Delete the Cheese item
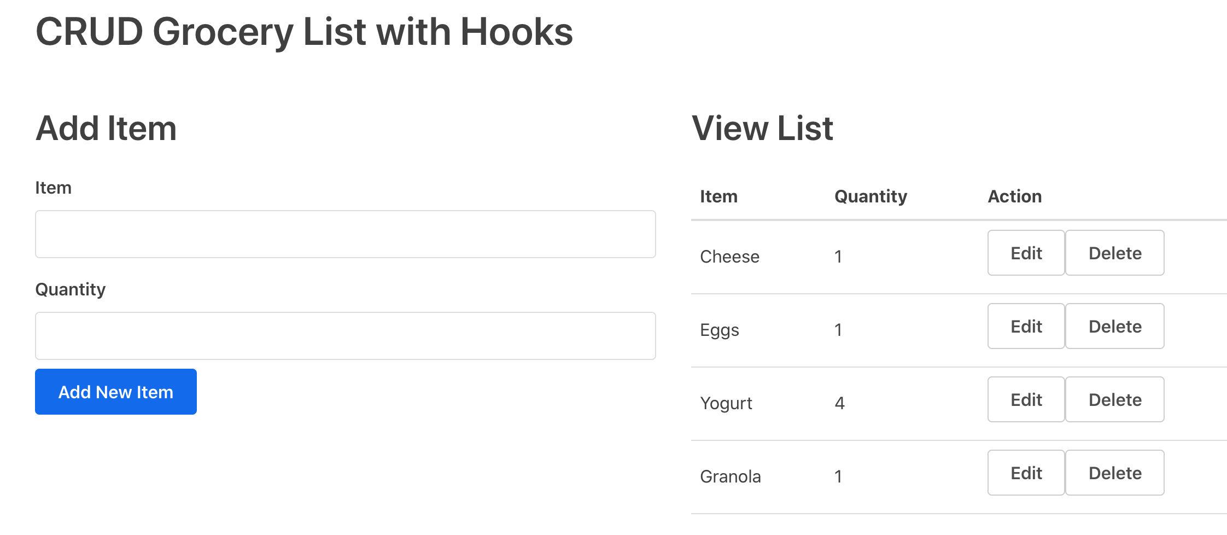The image size is (1227, 535). pyautogui.click(x=1114, y=253)
